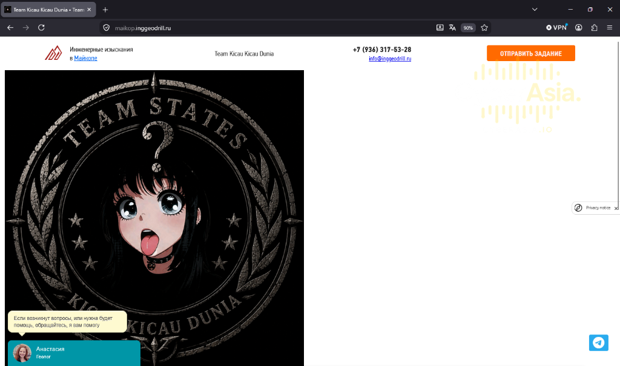Viewport: 620px width, 366px height.
Task: Click the info@inggeodrill.ru email link
Action: point(390,59)
